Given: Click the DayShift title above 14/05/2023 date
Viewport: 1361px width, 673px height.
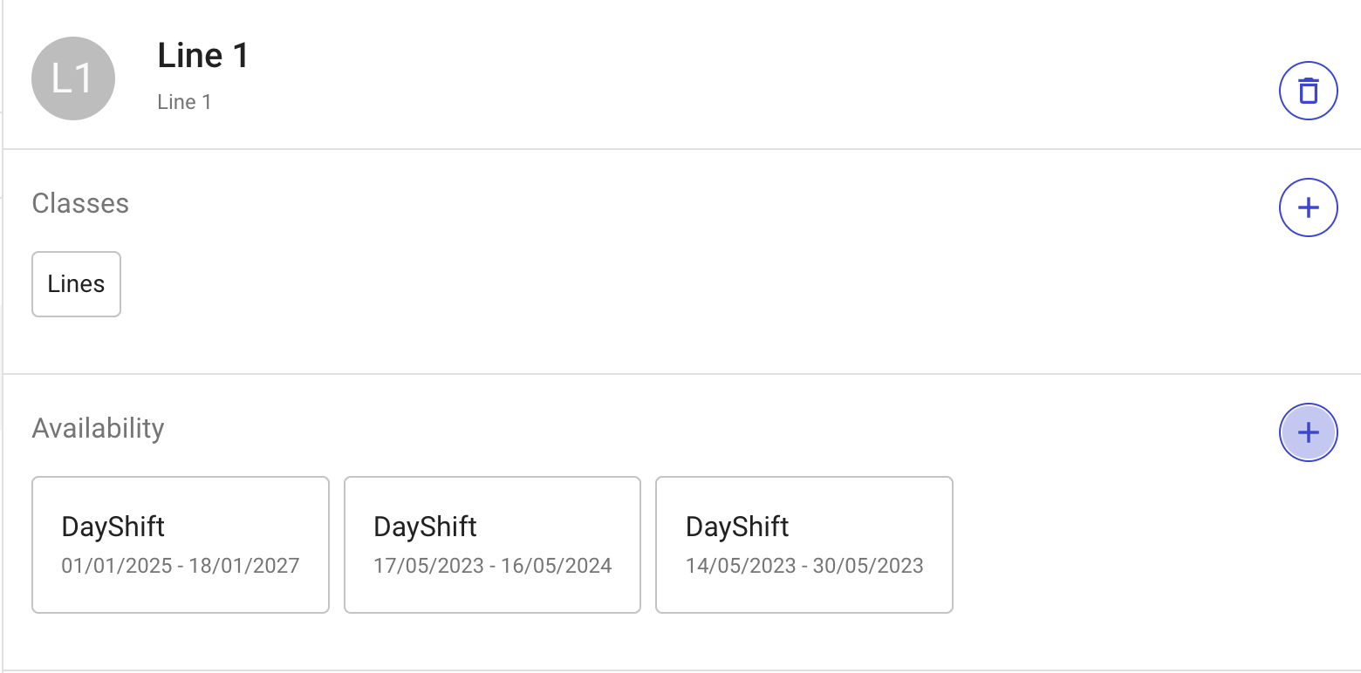Looking at the screenshot, I should pos(737,527).
